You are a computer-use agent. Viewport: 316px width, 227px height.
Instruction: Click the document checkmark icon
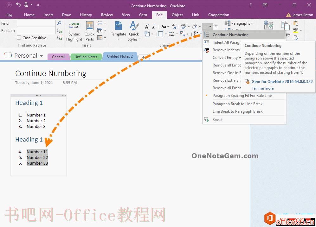click(296, 38)
